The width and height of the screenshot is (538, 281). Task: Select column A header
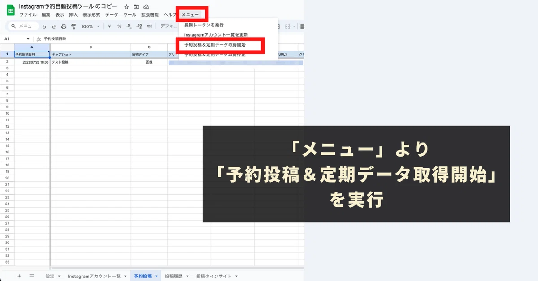(32, 47)
